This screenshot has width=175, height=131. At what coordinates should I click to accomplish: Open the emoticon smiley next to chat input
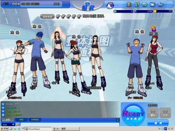tap(17, 124)
